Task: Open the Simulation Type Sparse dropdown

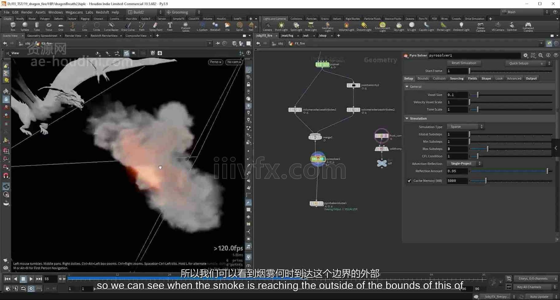Action: [x=465, y=127]
